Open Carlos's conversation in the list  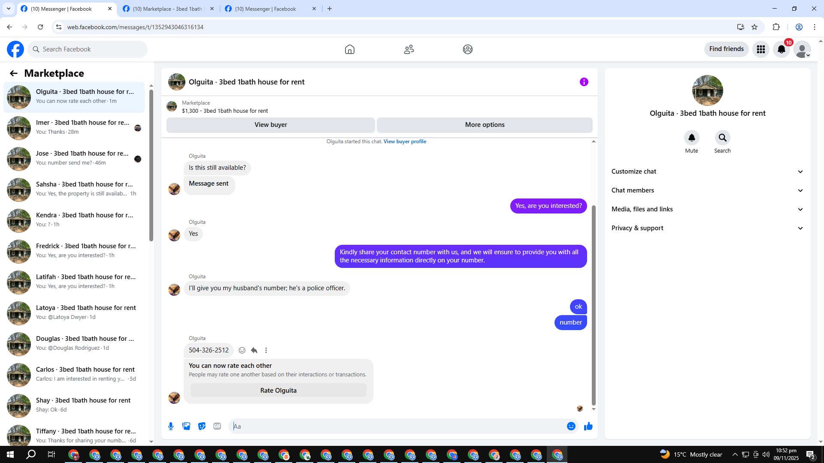pos(74,375)
